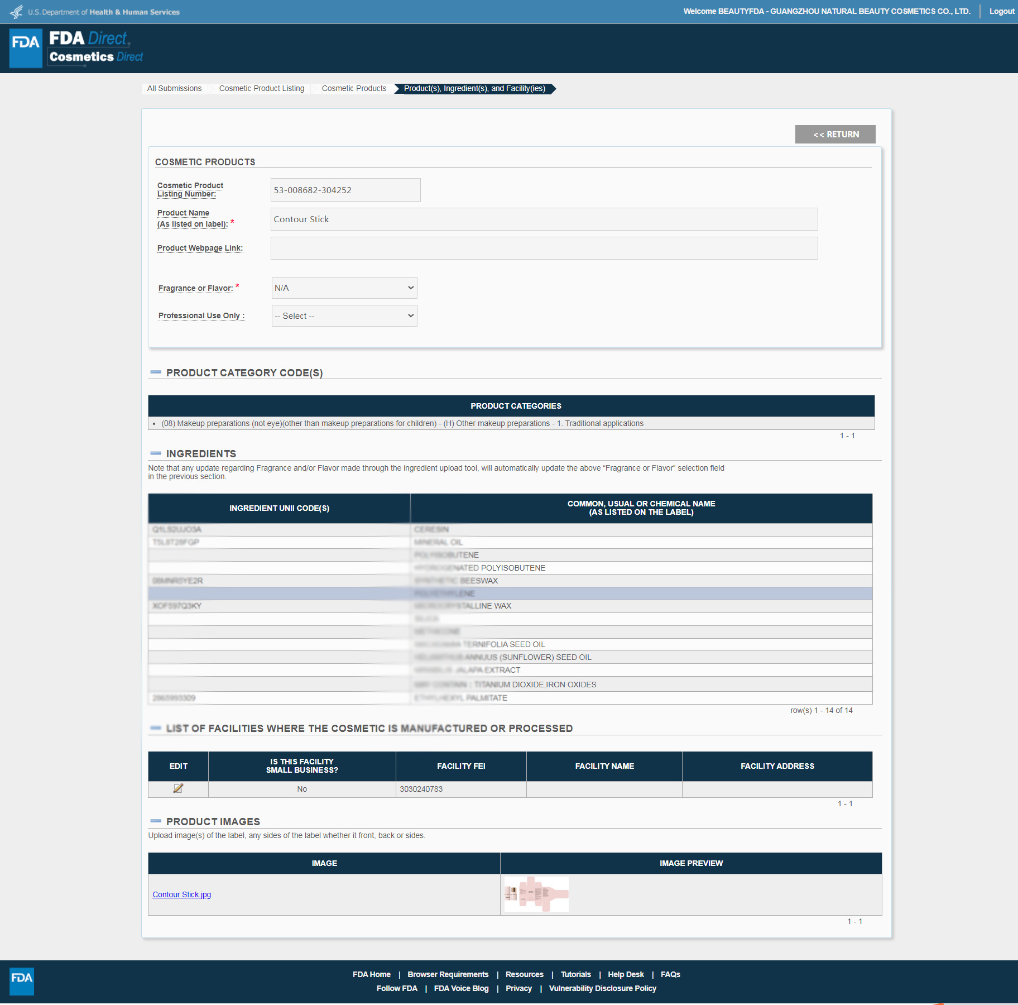This screenshot has height=1005, width=1018.
Task: Open the Help Desk footer link
Action: pyautogui.click(x=626, y=974)
